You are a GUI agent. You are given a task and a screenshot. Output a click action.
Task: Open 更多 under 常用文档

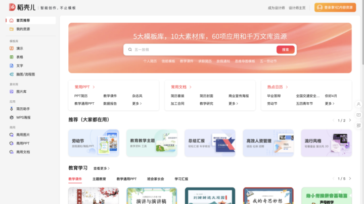[x=233, y=104]
